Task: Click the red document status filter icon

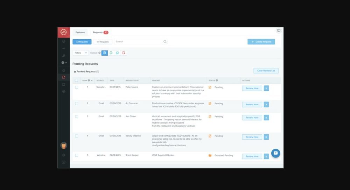Action: click(124, 53)
